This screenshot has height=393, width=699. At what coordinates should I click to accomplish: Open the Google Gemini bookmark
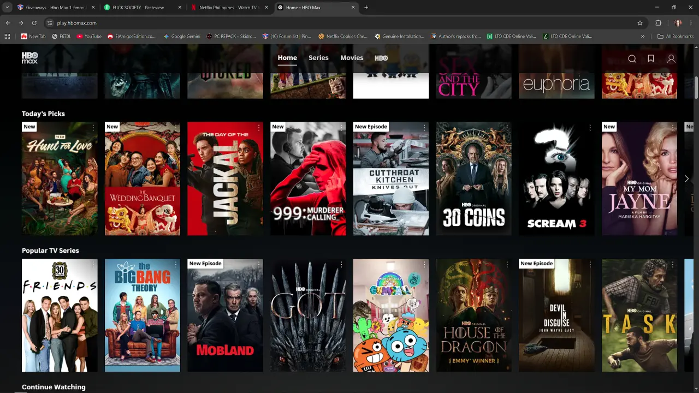pyautogui.click(x=181, y=36)
